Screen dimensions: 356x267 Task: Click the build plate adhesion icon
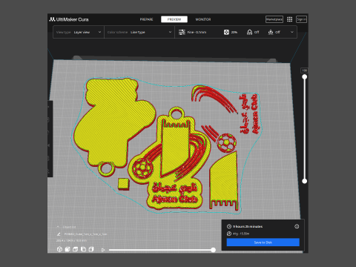[271, 32]
